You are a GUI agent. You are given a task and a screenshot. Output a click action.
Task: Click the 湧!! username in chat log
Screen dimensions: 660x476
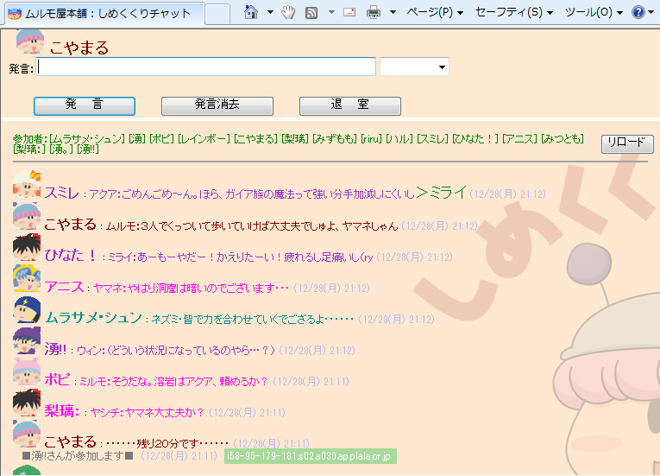coord(55,349)
